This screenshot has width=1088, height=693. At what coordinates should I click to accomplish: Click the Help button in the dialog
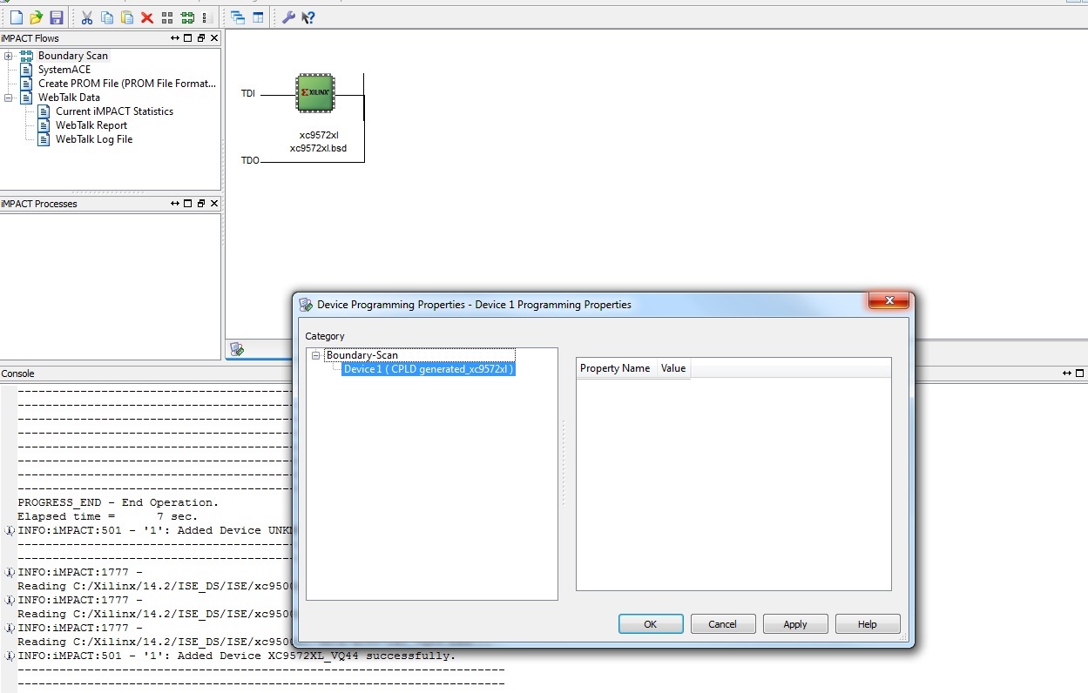(x=868, y=624)
